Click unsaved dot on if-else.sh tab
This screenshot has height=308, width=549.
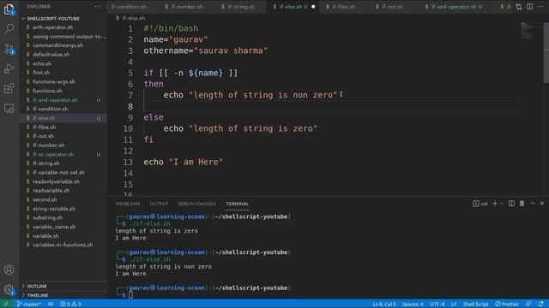point(313,7)
